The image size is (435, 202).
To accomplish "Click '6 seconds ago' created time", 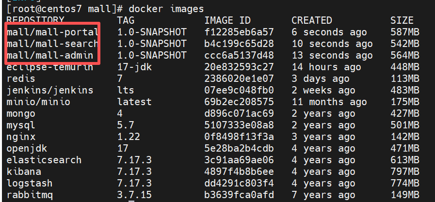I will point(329,32).
